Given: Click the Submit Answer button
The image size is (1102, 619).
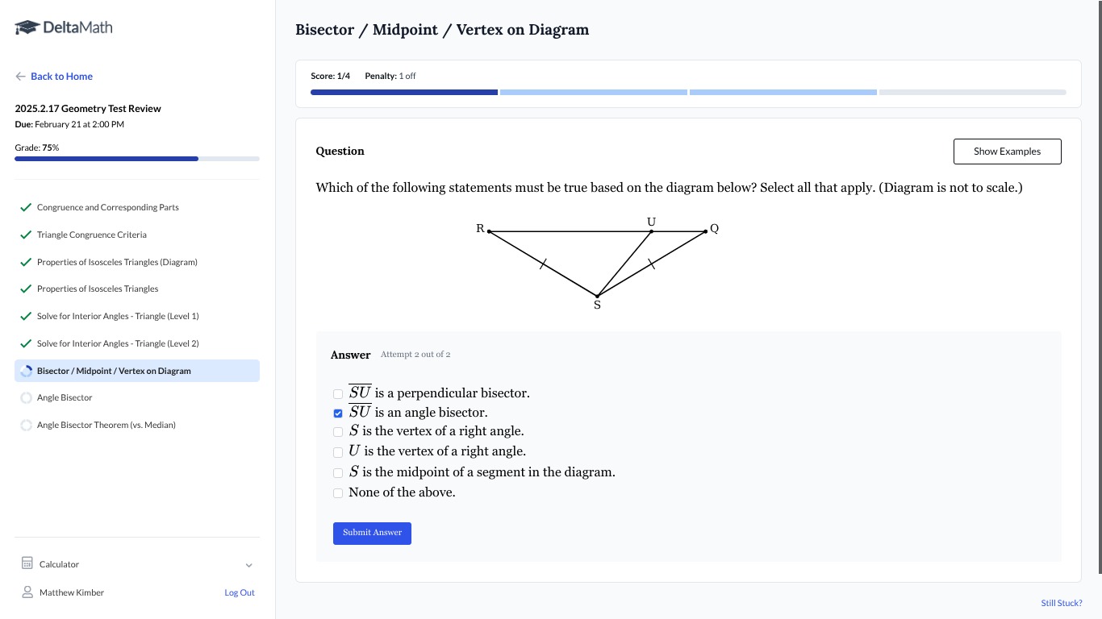Looking at the screenshot, I should coord(372,533).
